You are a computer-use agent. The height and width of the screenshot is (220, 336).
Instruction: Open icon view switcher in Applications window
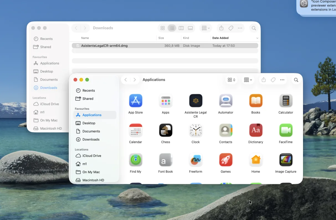[231, 80]
